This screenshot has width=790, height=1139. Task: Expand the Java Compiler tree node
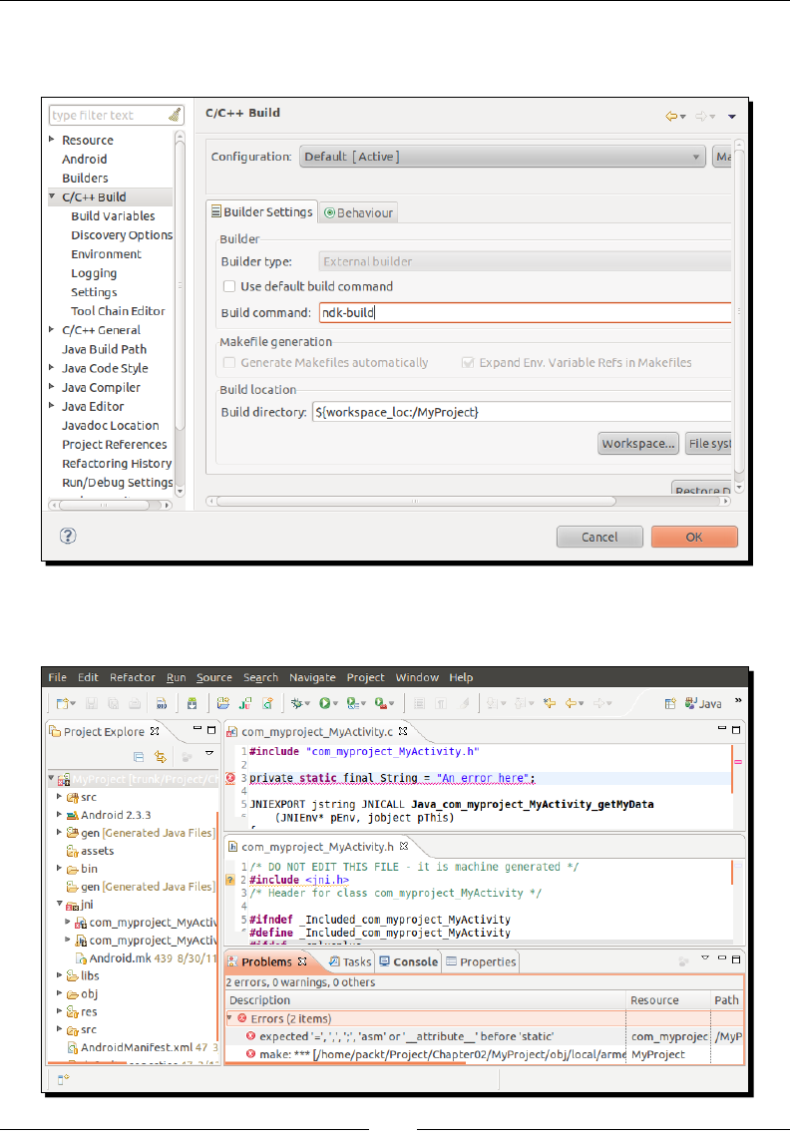coord(52,386)
